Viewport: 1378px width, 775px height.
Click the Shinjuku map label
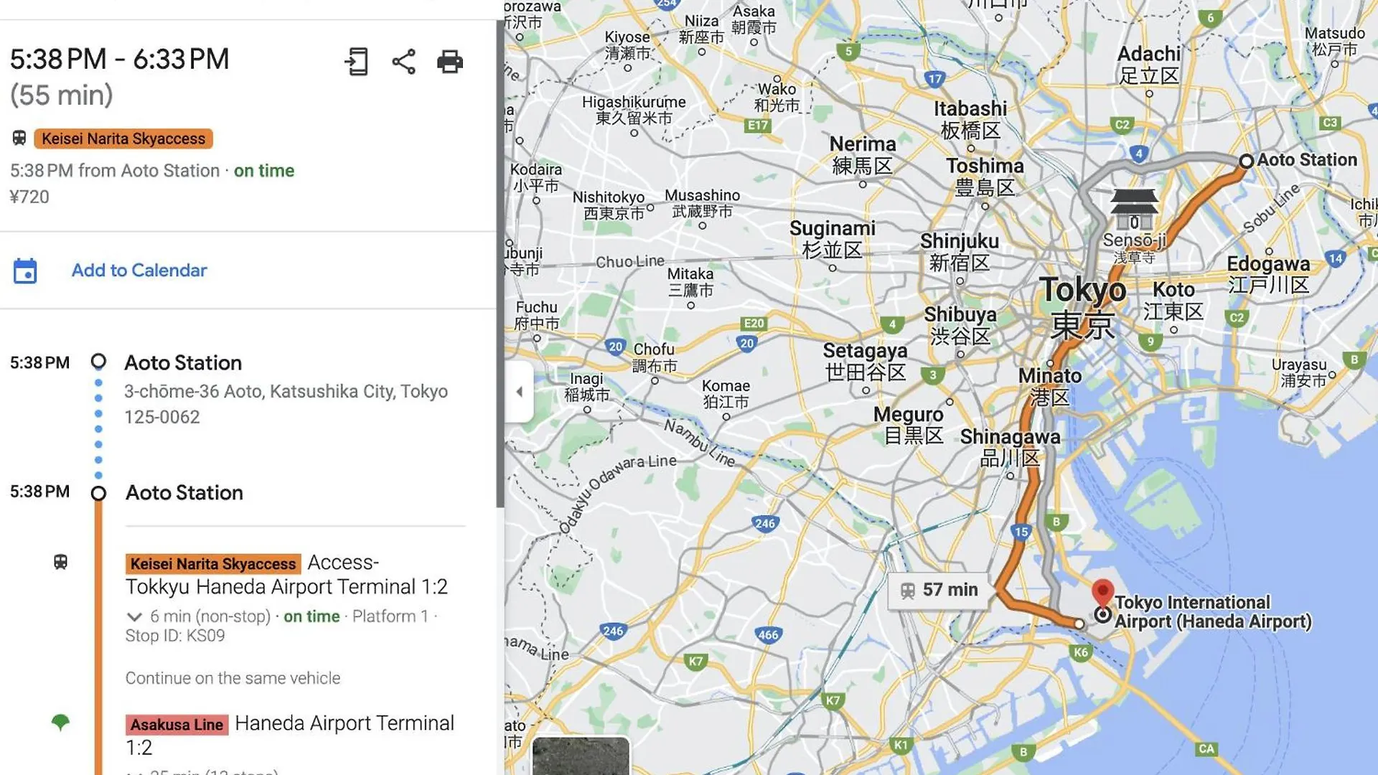(x=960, y=252)
